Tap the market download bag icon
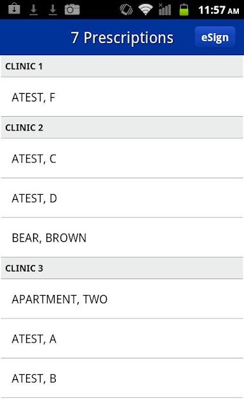 pos(14,10)
